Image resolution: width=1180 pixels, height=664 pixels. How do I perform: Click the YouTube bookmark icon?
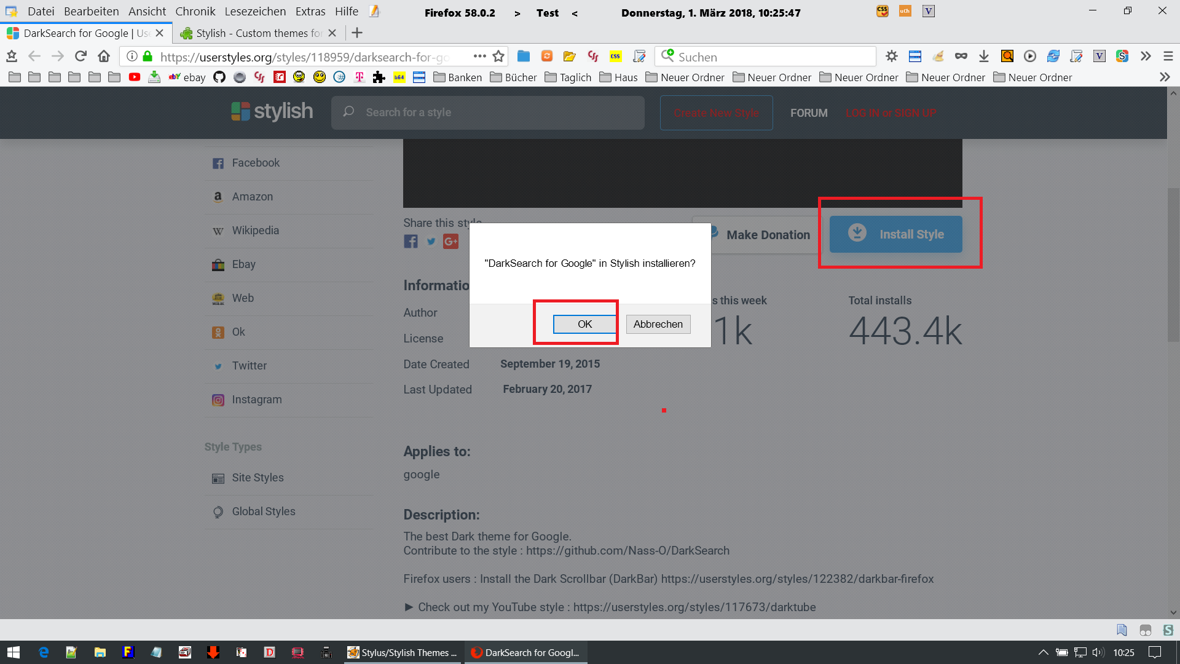[135, 77]
